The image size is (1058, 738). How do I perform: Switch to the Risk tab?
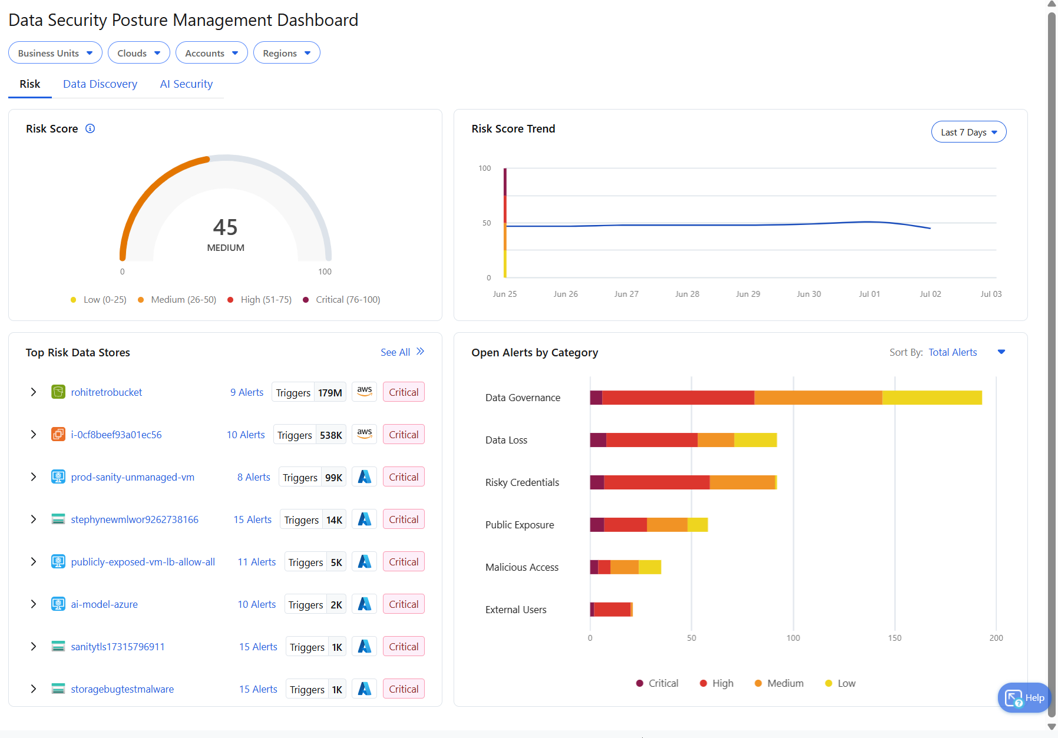coord(30,84)
